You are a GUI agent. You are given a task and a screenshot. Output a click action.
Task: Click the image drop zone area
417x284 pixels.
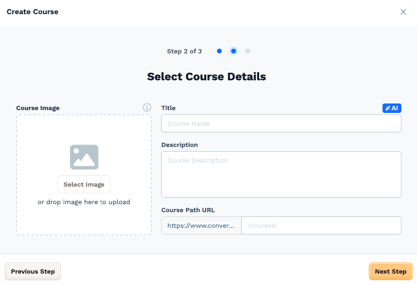point(84,175)
